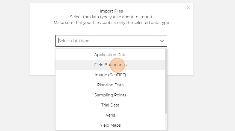Click the scrollbar track below the thumb

tap(166, 122)
